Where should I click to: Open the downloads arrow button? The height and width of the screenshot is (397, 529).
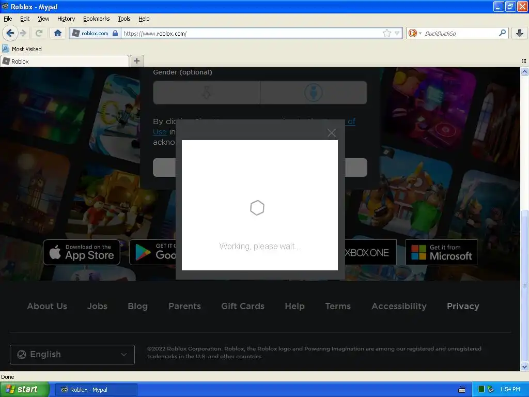pyautogui.click(x=520, y=33)
